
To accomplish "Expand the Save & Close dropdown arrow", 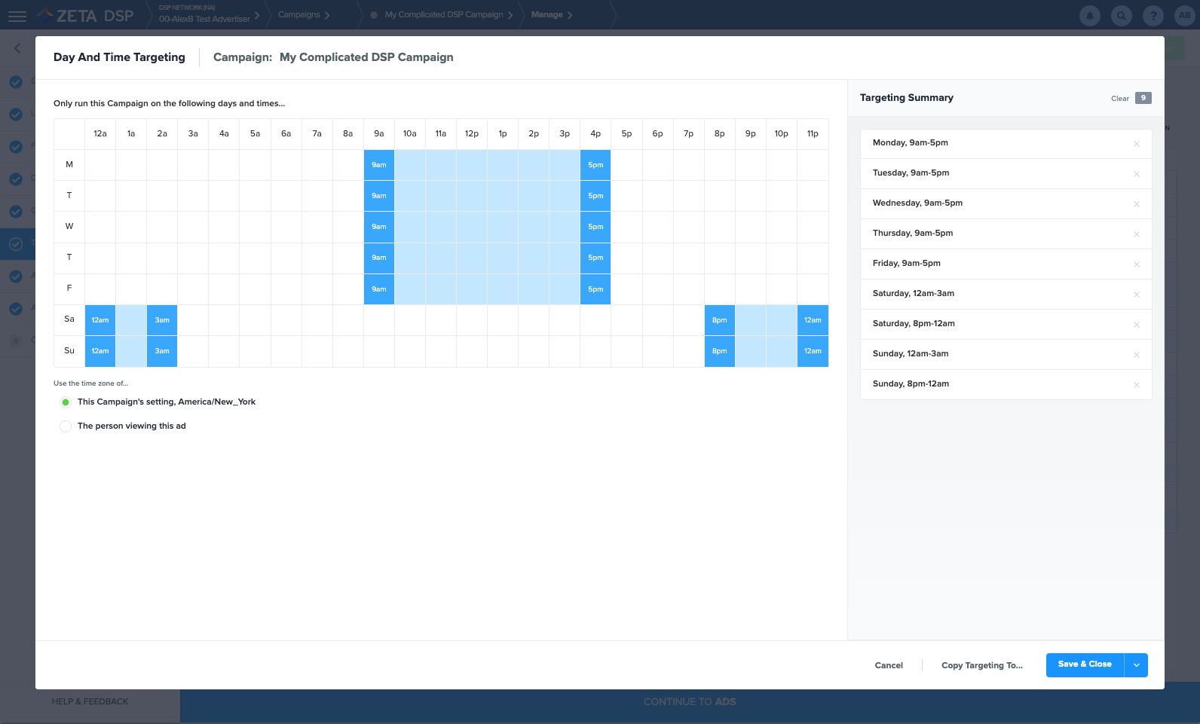I will pyautogui.click(x=1136, y=665).
